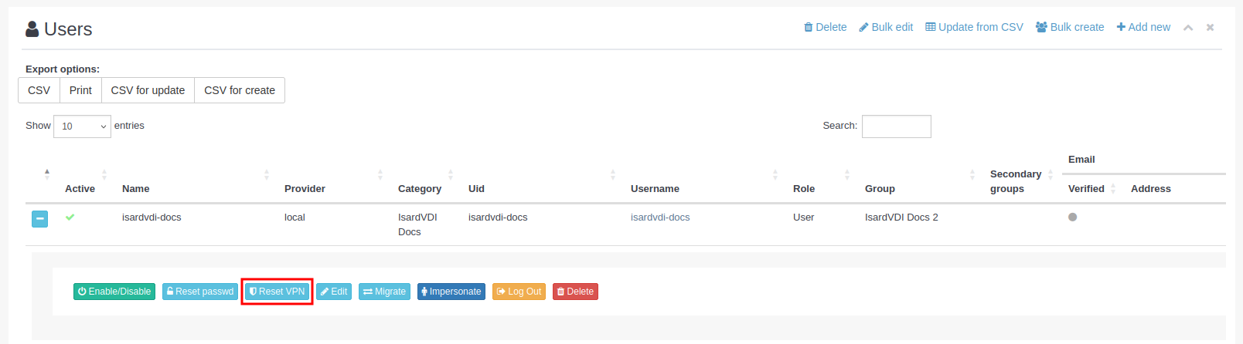Click the green Active checkmark
The width and height of the screenshot is (1243, 344).
(x=70, y=218)
